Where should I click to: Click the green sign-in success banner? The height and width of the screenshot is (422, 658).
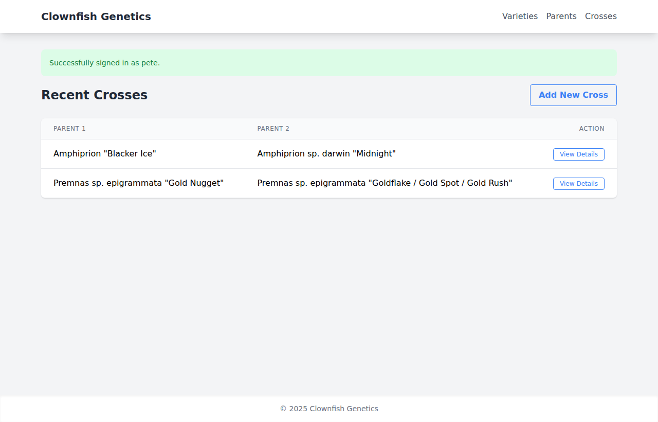coord(329,63)
